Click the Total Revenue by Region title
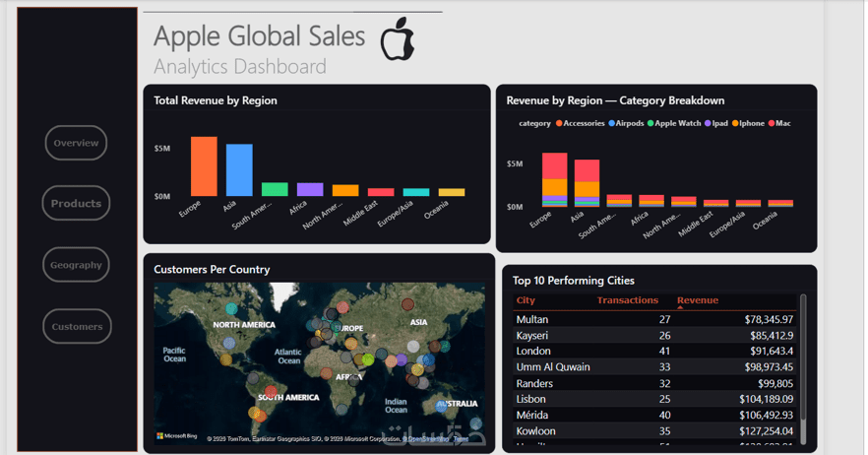Screen dimensions: 868x455 tap(216, 100)
